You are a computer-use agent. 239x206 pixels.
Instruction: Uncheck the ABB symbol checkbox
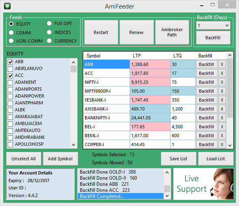(11, 62)
